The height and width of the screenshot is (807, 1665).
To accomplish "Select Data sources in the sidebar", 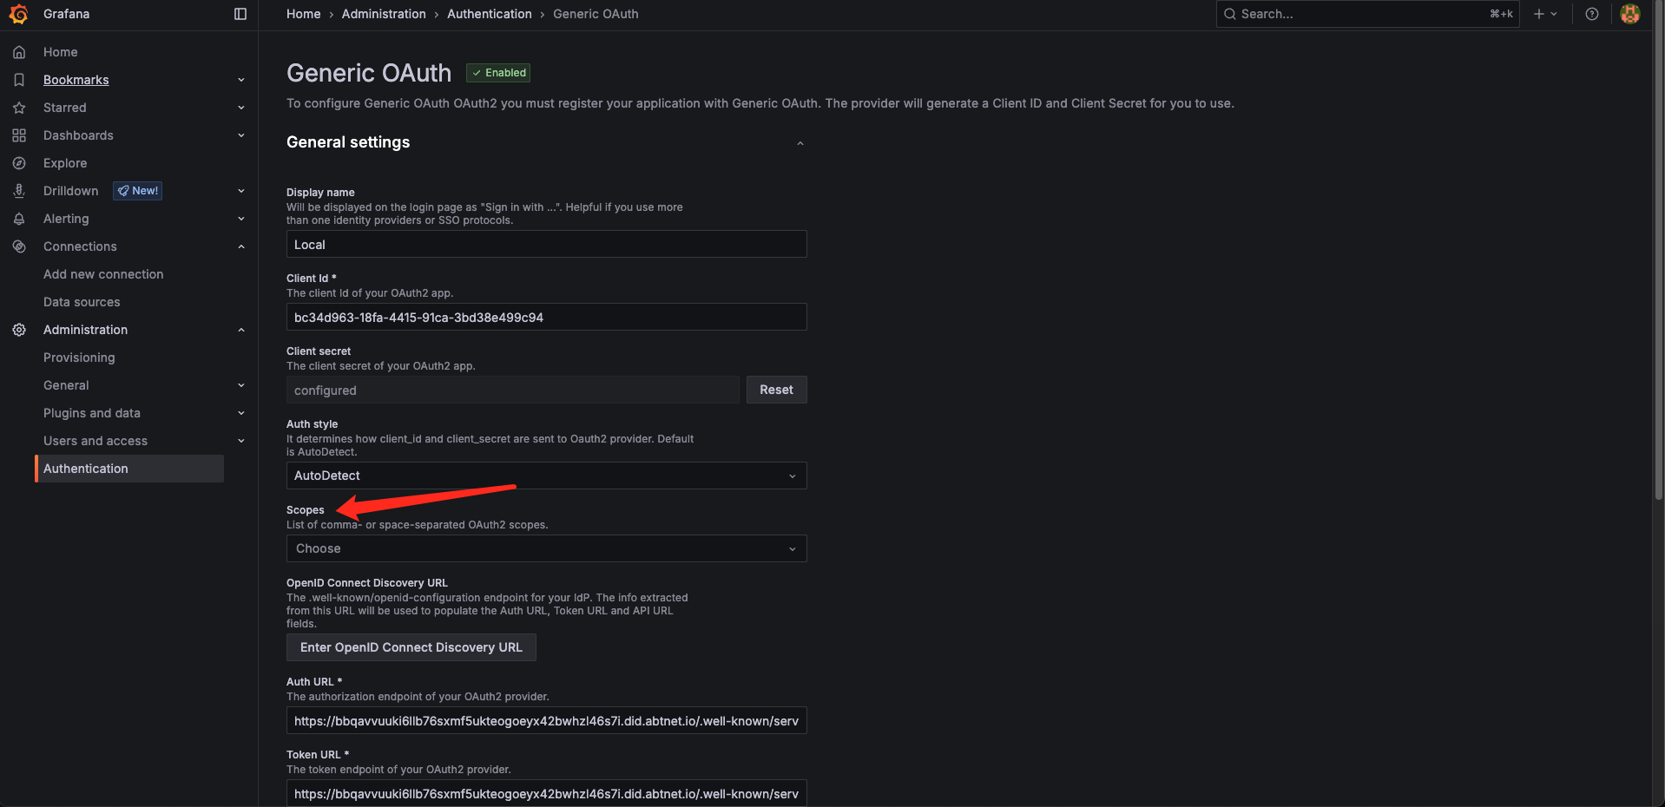I will tap(82, 302).
